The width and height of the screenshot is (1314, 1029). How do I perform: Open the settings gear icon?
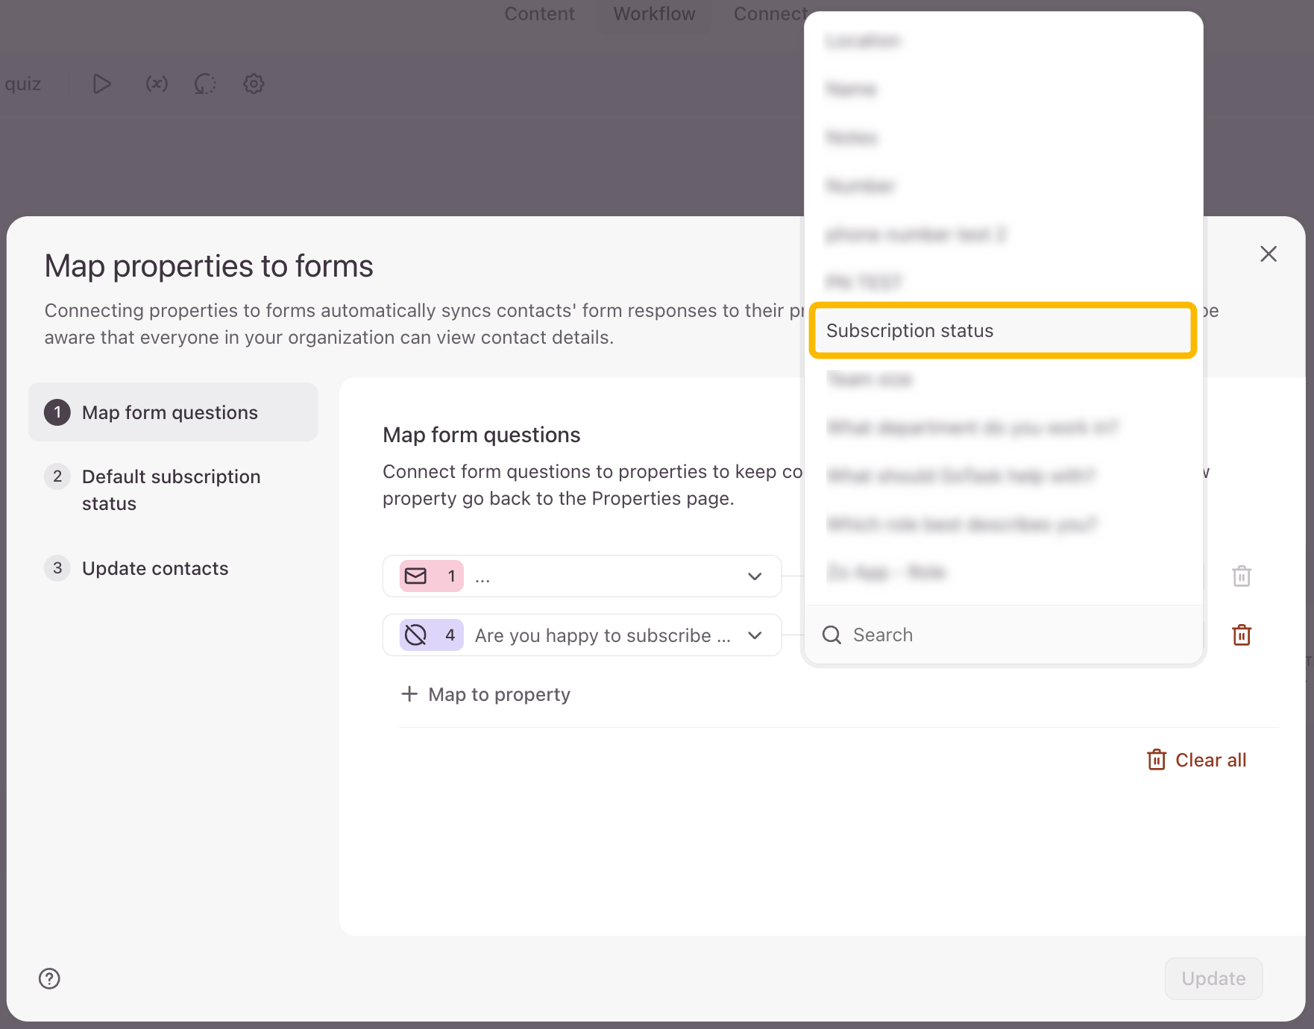pyautogui.click(x=254, y=84)
